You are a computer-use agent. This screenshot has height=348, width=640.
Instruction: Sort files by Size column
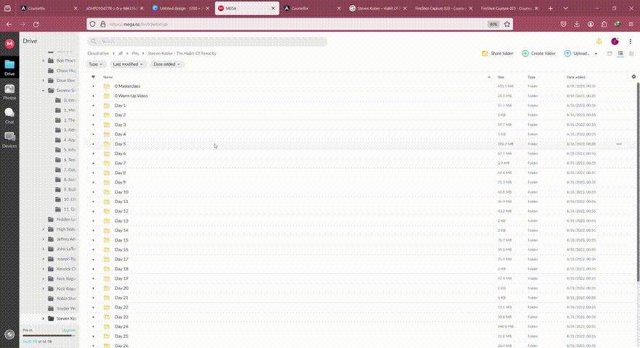point(501,77)
